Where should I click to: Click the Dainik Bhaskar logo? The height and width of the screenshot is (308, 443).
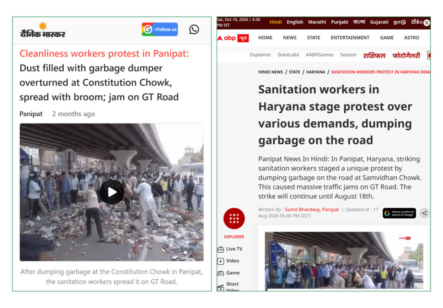click(x=43, y=30)
